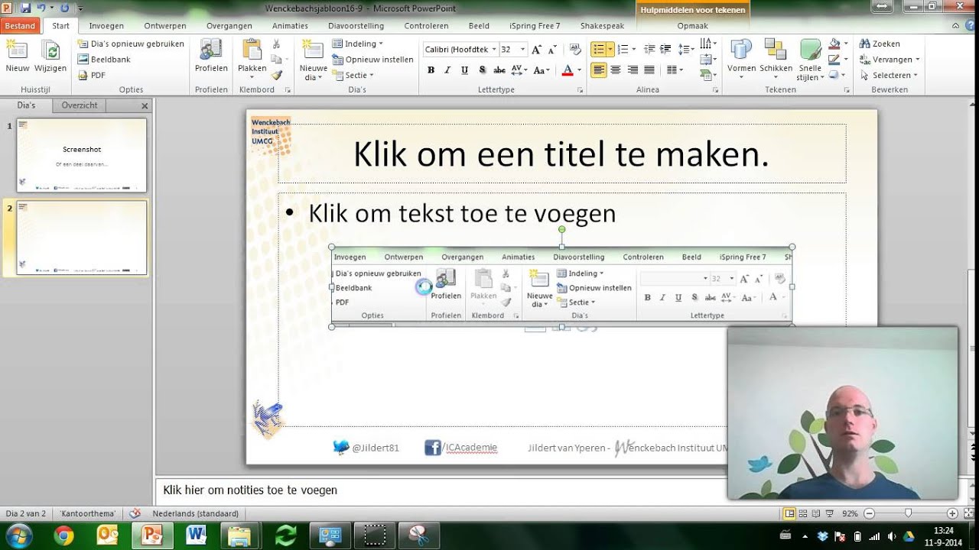
Task: Toggle center text alignment
Action: click(616, 70)
